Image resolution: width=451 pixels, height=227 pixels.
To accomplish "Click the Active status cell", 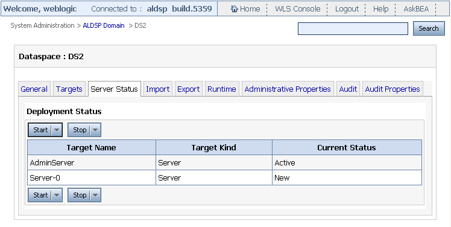I will pos(347,163).
